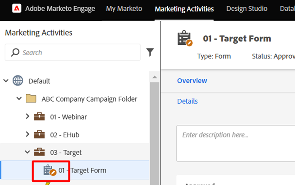
Task: Select 03 - Target in tree
Action: tap(66, 153)
